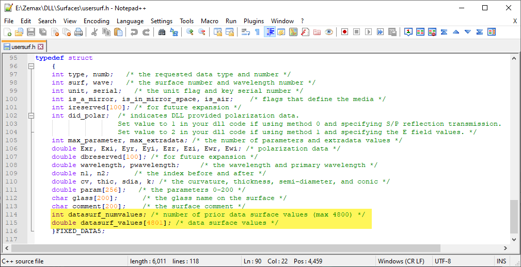The image size is (521, 267).
Task: Stop macro recording
Action: tap(356, 32)
